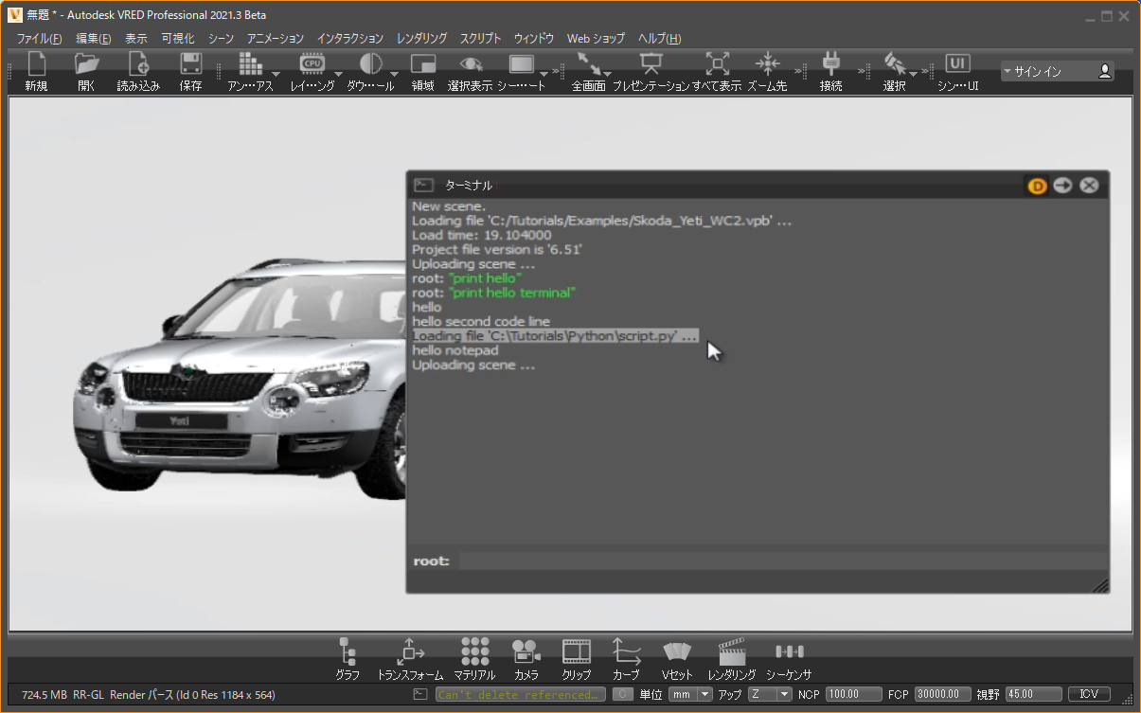Screen dimensions: 1141x713
Task: Toggle the orange D button in terminal
Action: click(1037, 186)
